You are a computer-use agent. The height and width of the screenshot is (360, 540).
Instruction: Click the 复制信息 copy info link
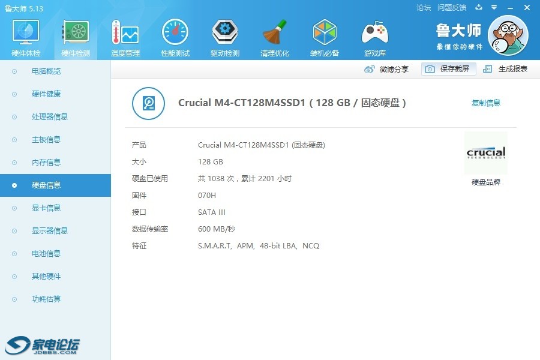click(x=485, y=103)
